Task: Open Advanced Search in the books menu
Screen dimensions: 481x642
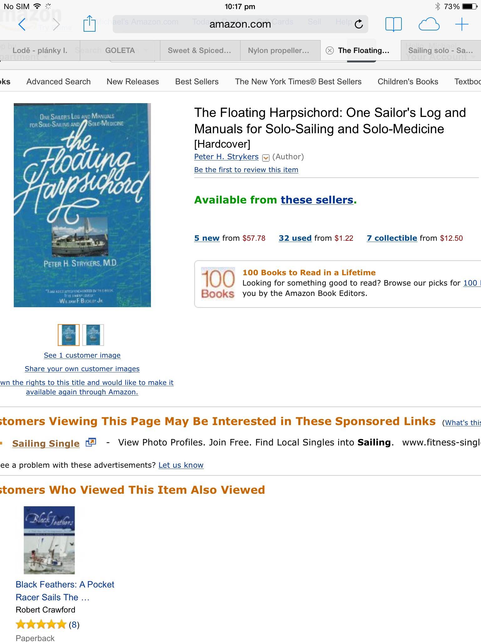Action: click(59, 82)
